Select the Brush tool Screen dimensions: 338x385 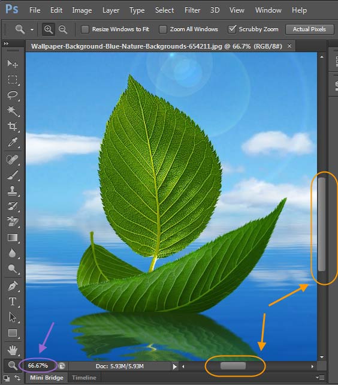[x=12, y=175]
